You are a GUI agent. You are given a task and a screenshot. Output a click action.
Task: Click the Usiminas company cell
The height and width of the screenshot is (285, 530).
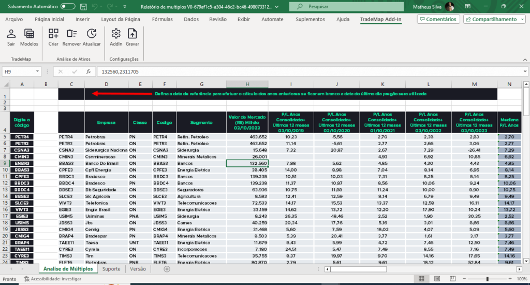106,216
